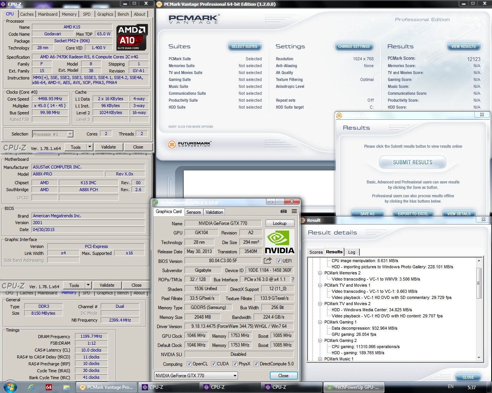This screenshot has height=393, width=492.
Task: Open the Tools dropdown arrow in top CPU-Z
Action: pos(90,147)
